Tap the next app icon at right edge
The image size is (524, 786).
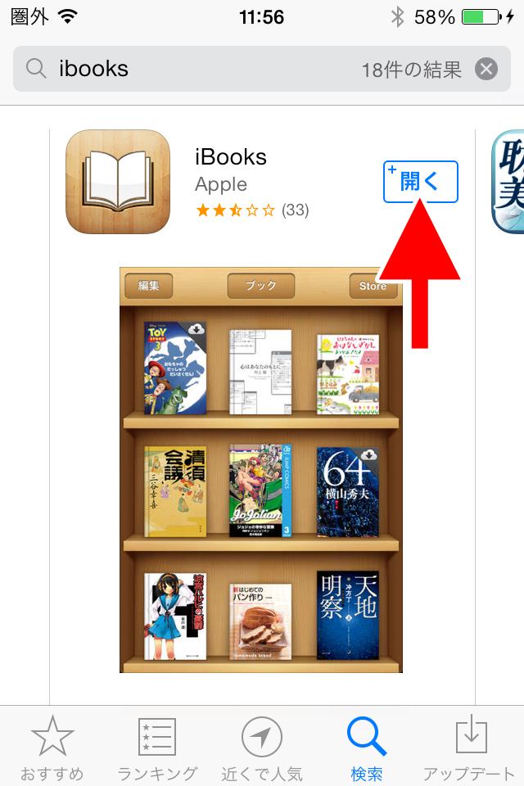tap(508, 182)
